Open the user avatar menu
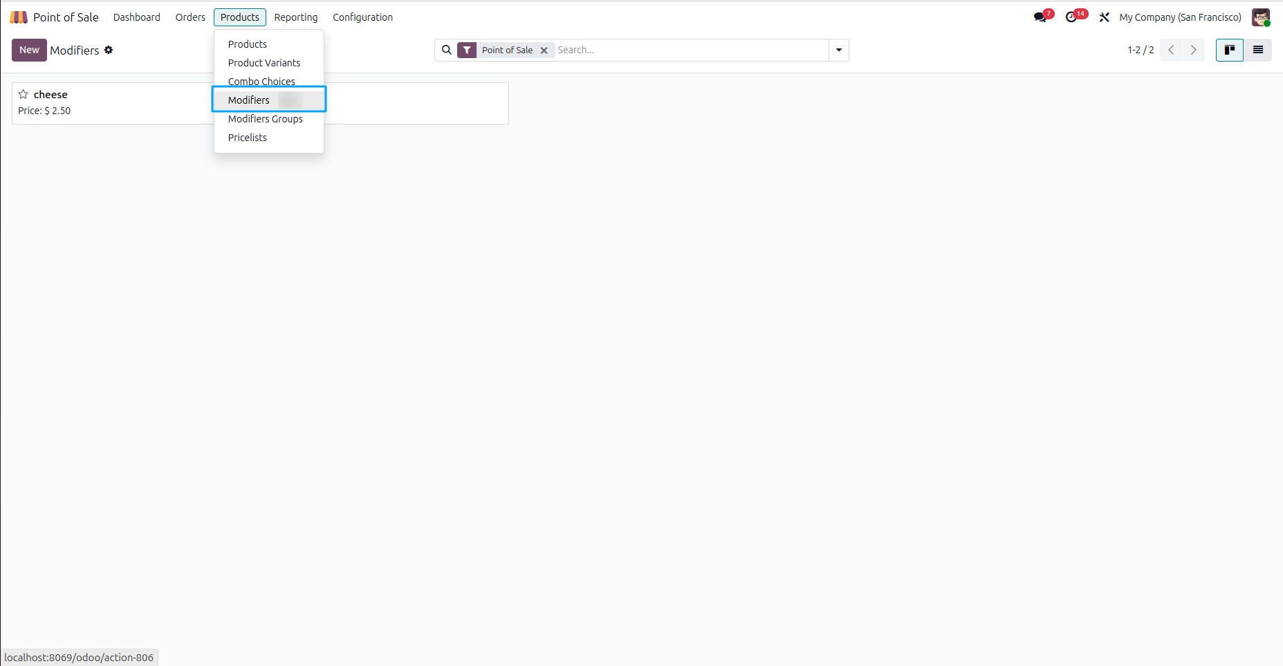 (1261, 17)
